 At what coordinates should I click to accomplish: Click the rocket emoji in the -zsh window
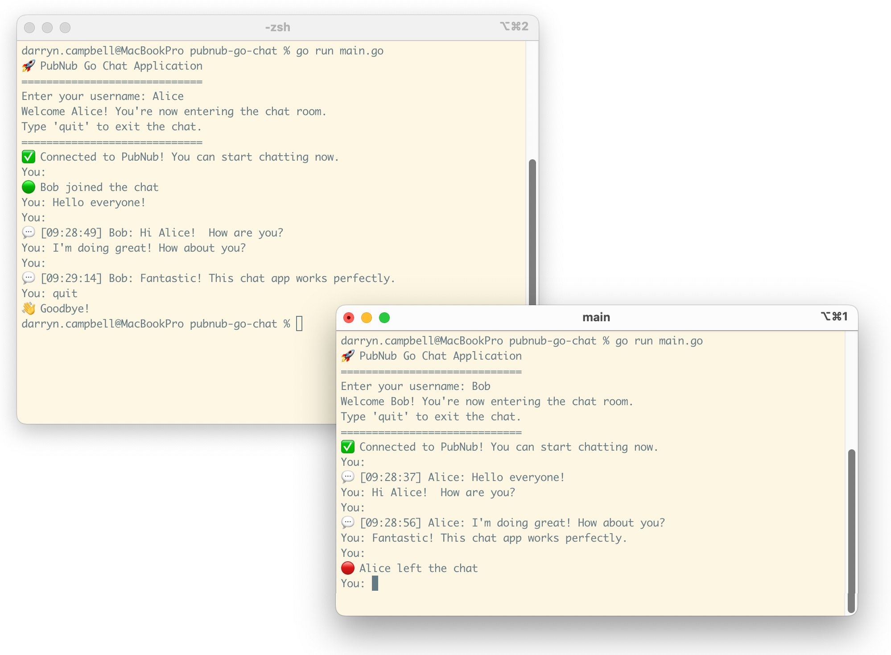(29, 66)
